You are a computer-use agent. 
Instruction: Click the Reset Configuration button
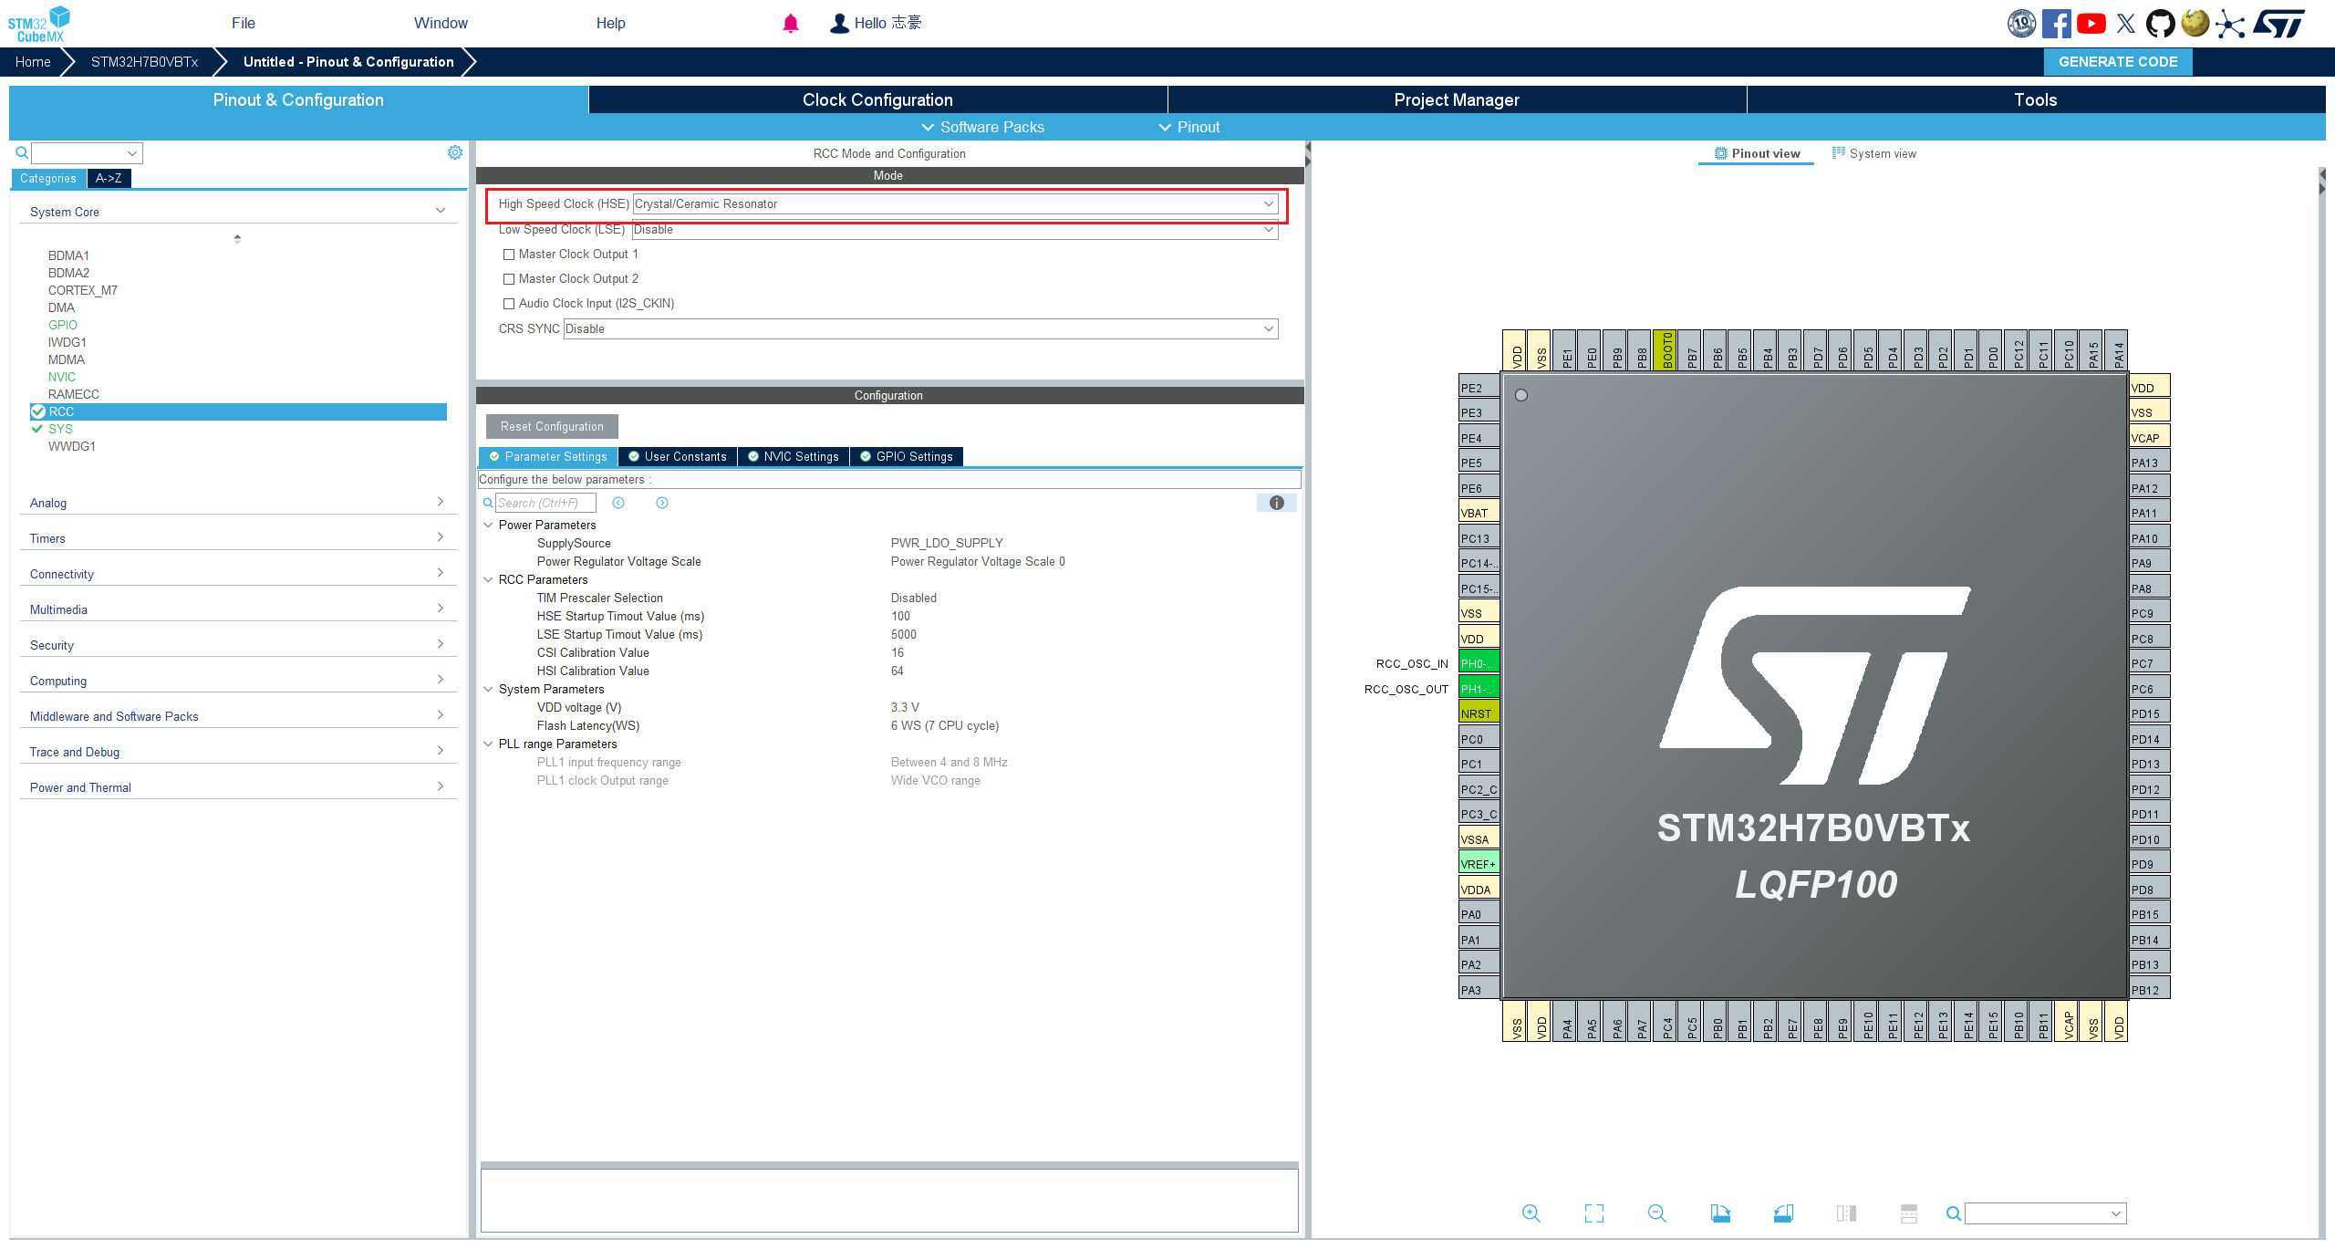pos(550,426)
